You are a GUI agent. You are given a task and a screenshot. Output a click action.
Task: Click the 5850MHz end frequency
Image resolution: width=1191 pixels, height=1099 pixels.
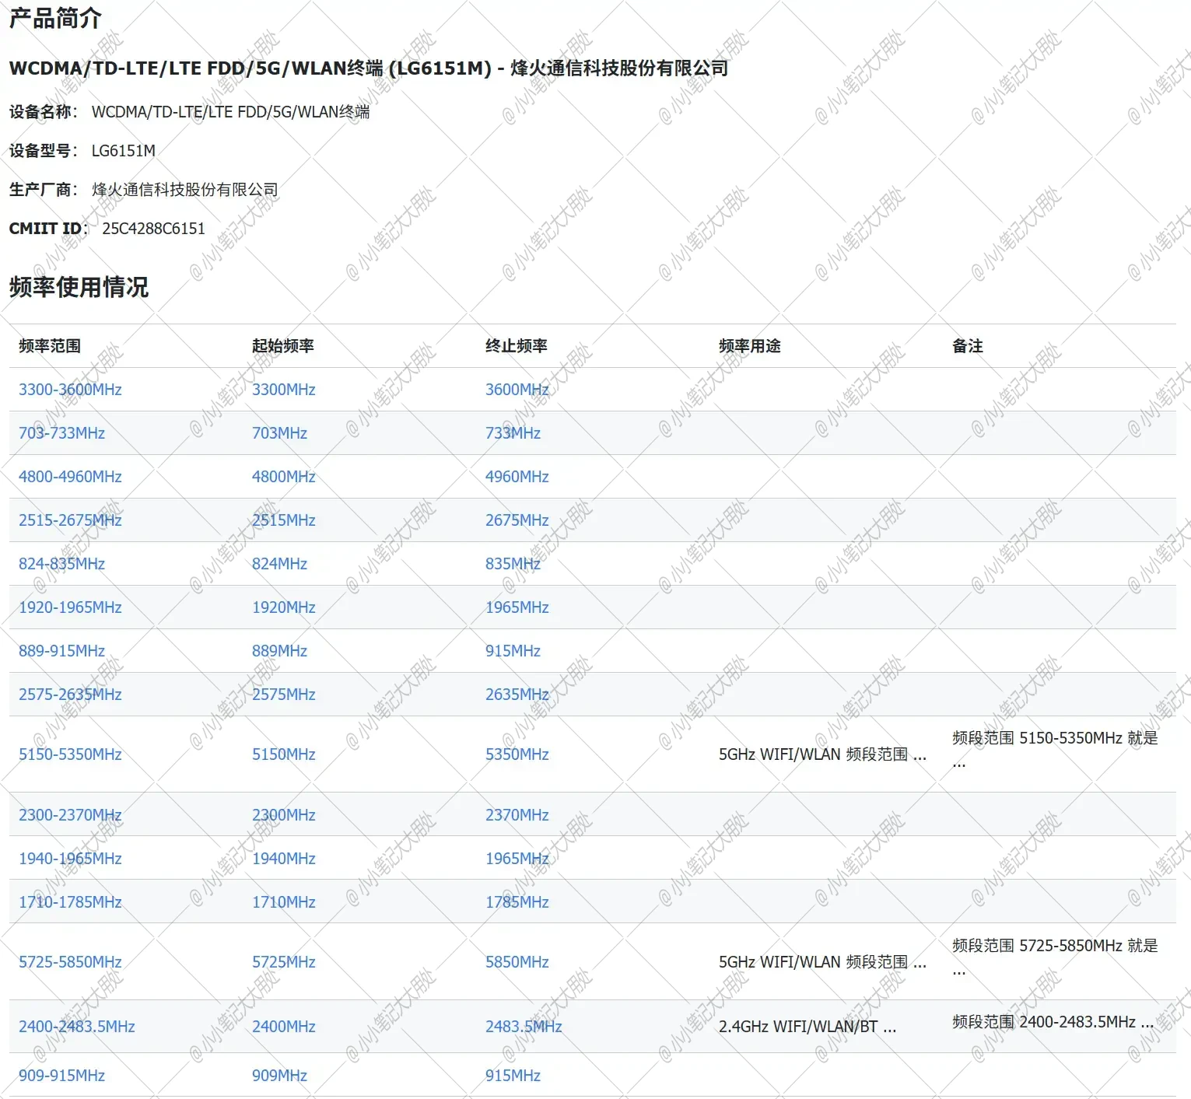[x=517, y=962]
